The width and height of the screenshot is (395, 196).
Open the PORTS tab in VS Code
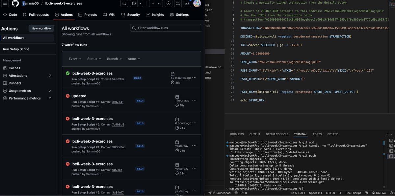click(x=317, y=134)
